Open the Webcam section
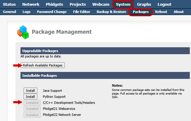191x121 pixels. 101,5
